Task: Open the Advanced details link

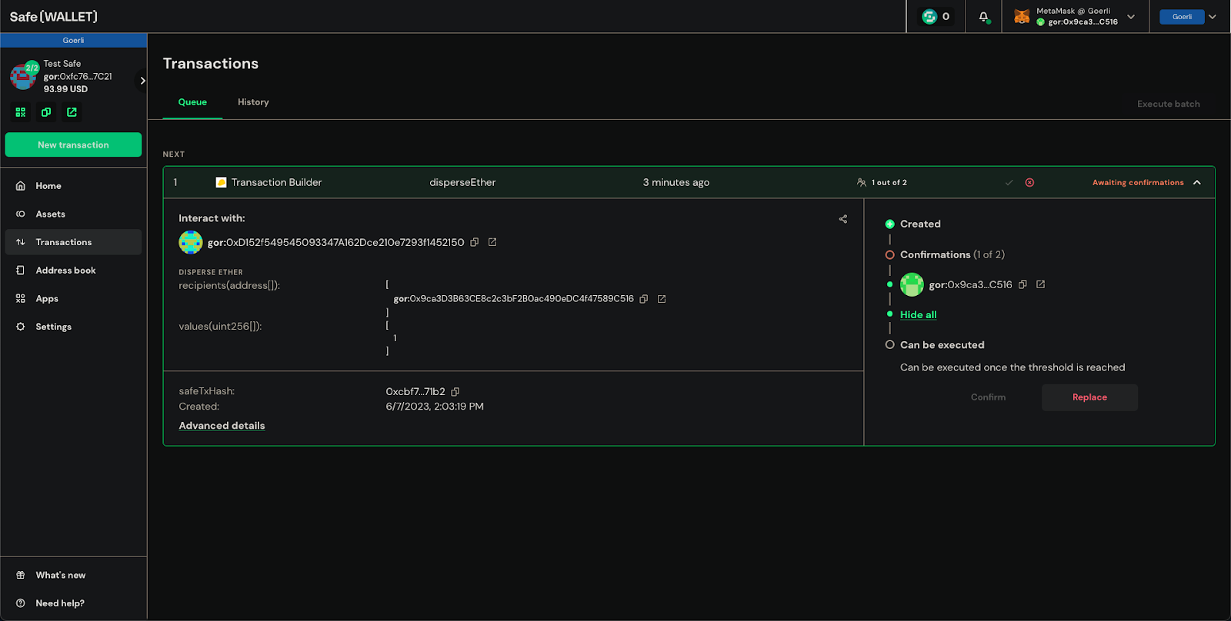Action: click(x=222, y=426)
